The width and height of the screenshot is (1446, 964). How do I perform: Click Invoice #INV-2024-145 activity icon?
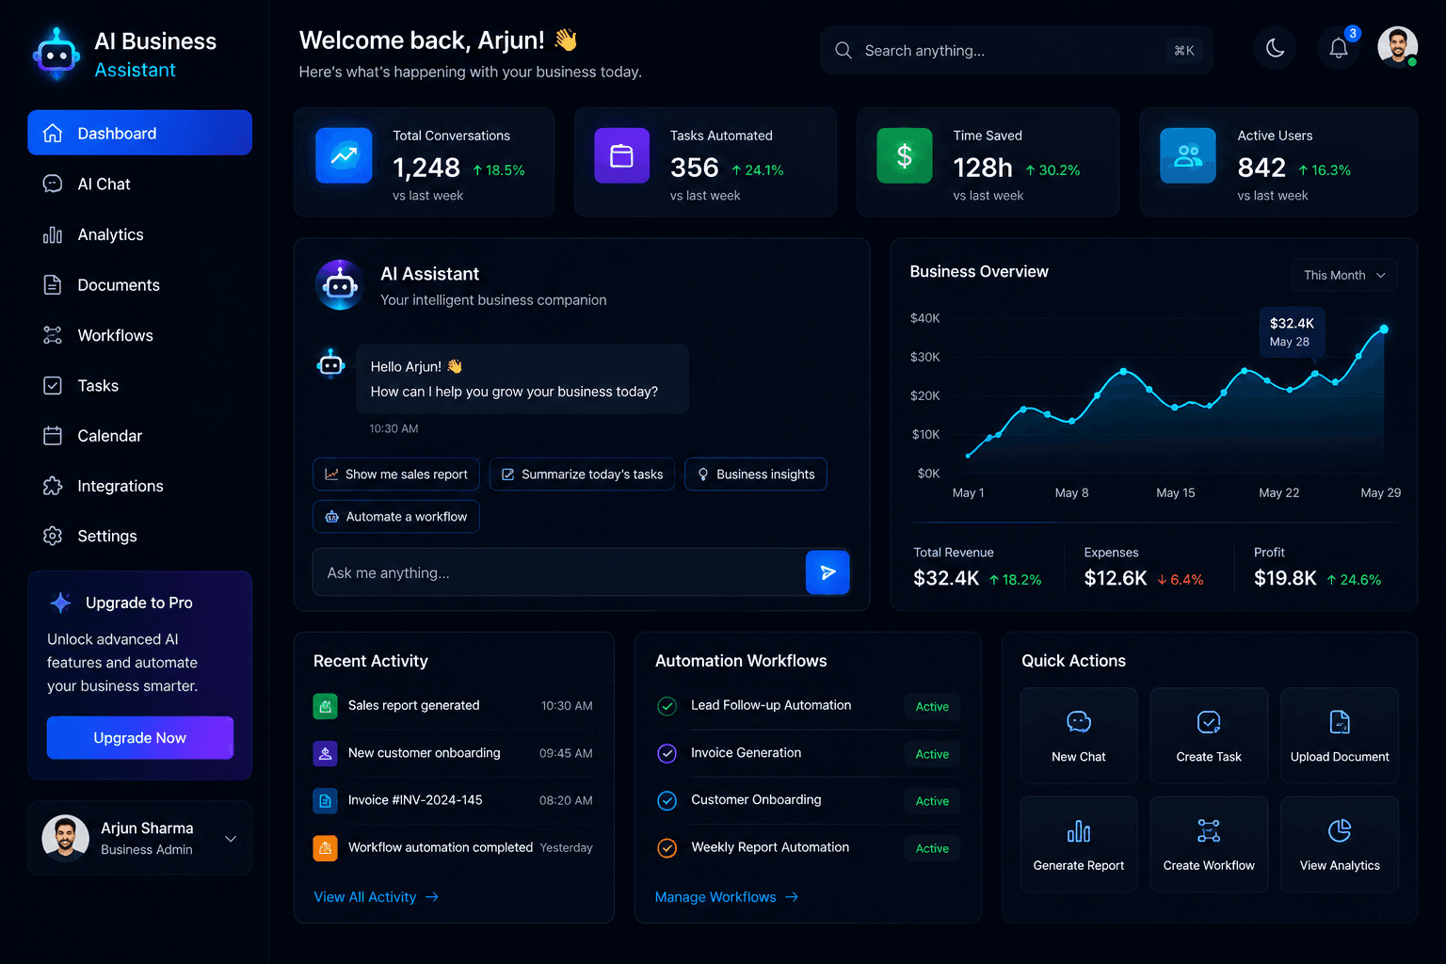click(325, 800)
